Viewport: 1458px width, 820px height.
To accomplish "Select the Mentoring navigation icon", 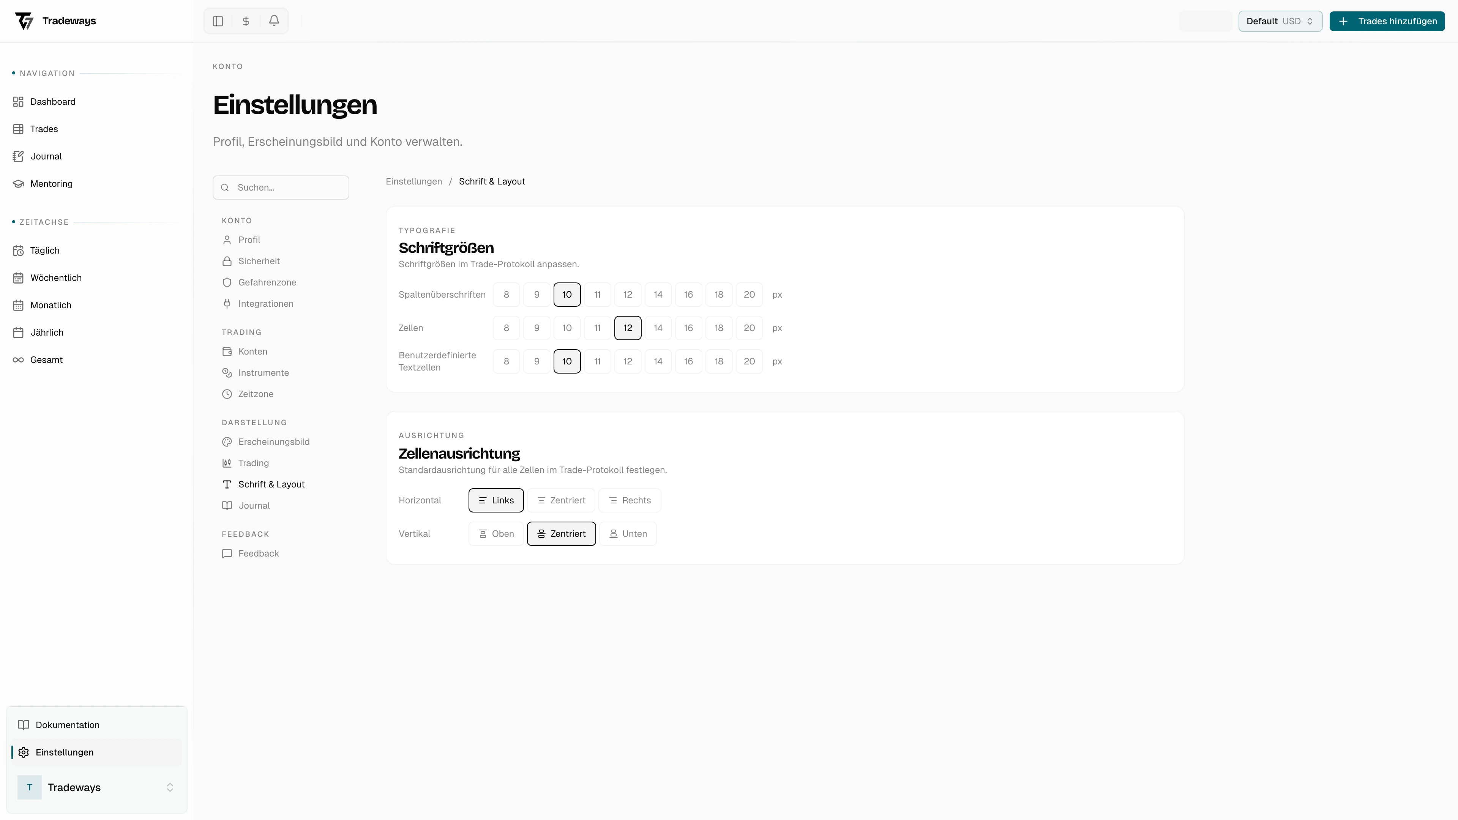I will click(19, 183).
